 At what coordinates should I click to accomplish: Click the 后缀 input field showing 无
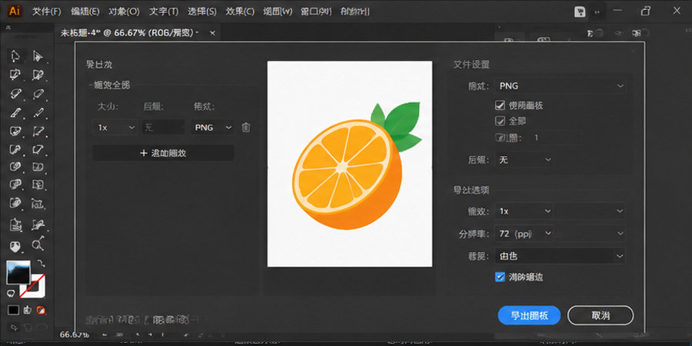coord(163,128)
